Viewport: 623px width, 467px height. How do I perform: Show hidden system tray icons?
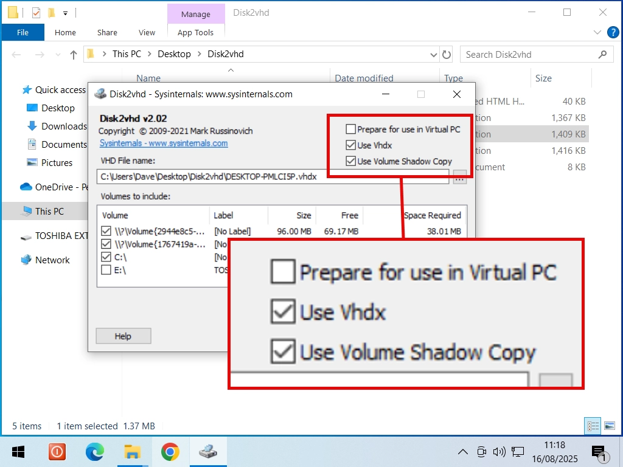(x=463, y=452)
